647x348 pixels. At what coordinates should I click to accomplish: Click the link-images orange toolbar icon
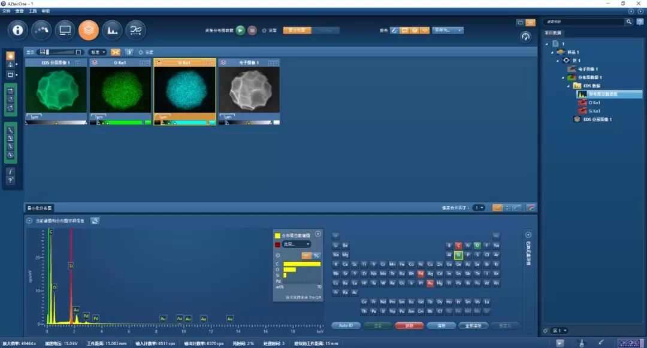point(116,52)
